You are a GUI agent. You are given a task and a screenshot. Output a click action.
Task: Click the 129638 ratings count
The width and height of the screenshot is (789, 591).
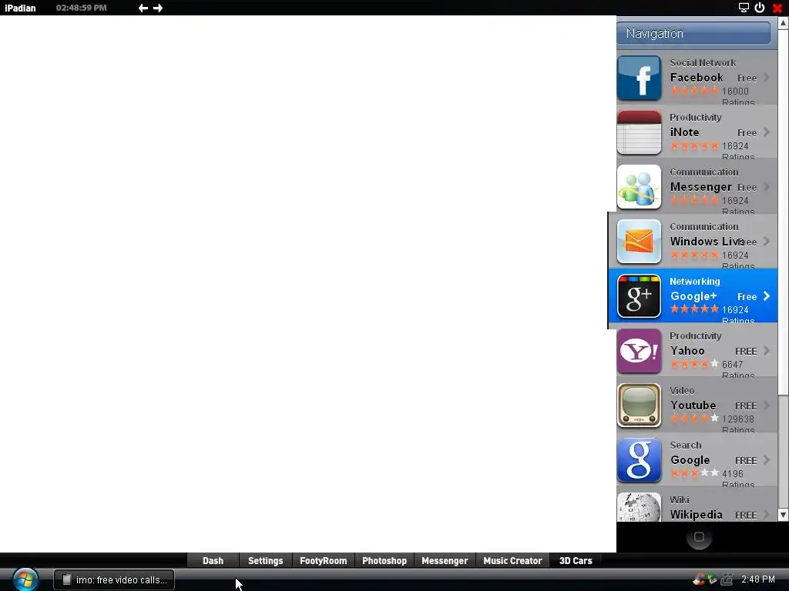tap(737, 419)
